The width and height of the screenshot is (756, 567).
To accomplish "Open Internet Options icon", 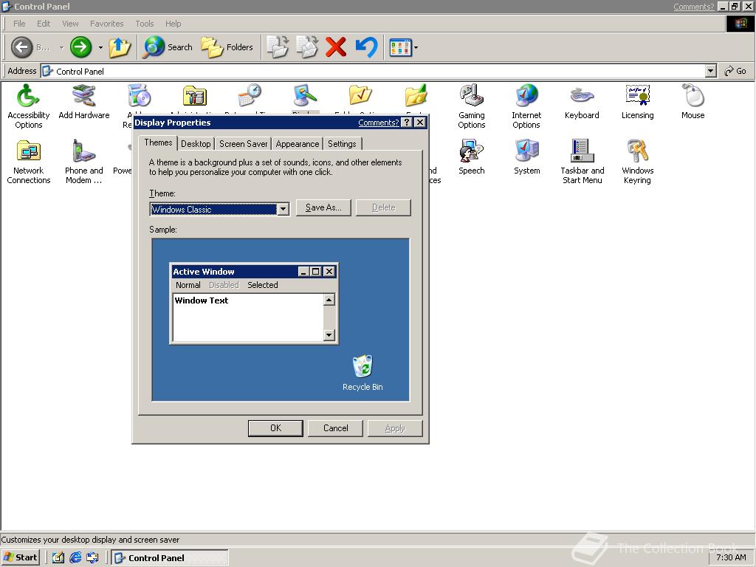I will pos(526,106).
